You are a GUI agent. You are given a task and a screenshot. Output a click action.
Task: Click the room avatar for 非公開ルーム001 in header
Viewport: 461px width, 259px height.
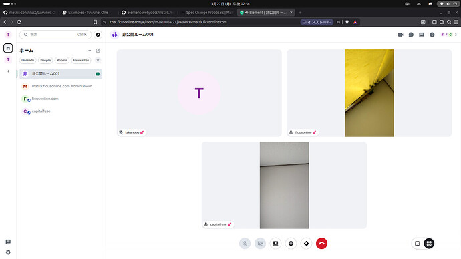click(x=114, y=35)
